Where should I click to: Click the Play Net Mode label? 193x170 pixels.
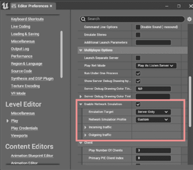click(x=95, y=66)
